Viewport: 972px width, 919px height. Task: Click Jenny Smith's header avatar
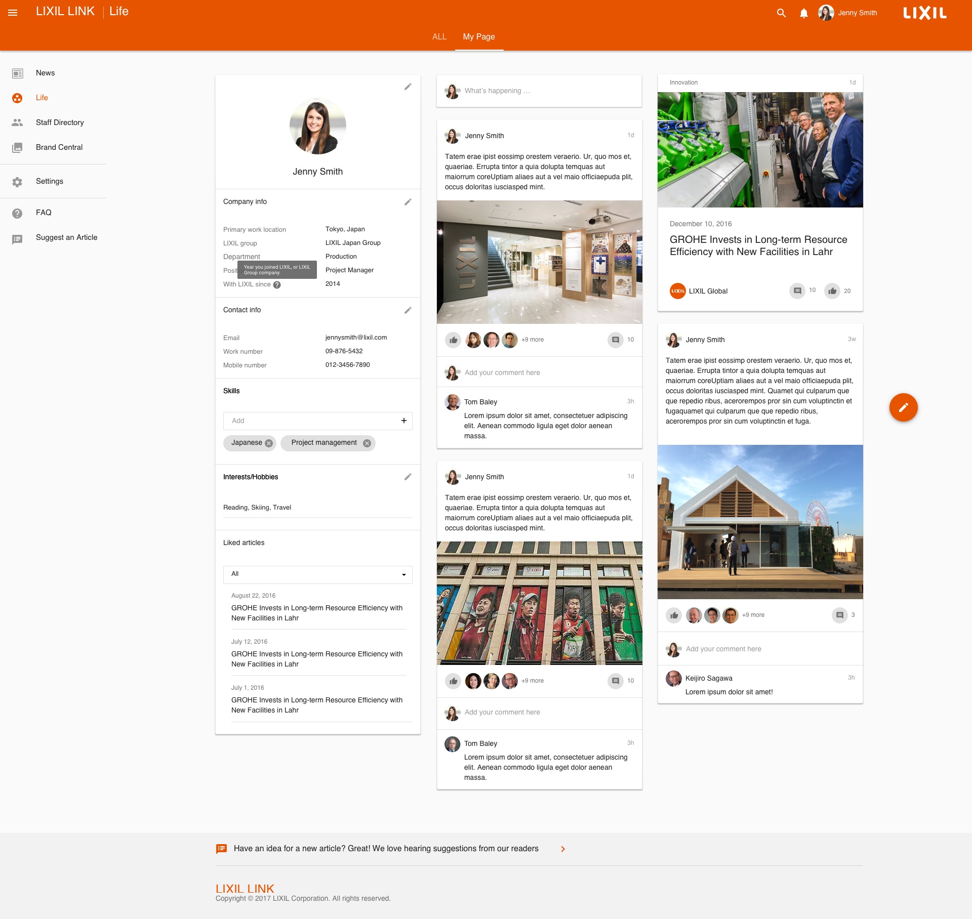coord(826,13)
